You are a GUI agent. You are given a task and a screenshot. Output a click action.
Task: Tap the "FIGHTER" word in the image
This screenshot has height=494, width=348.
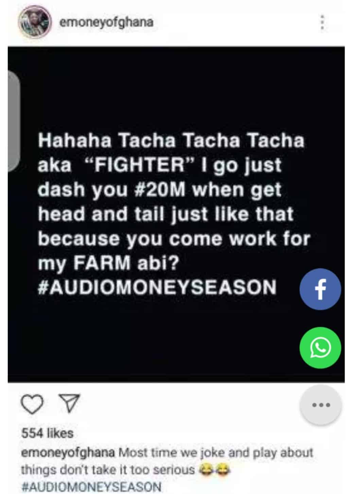[140, 165]
